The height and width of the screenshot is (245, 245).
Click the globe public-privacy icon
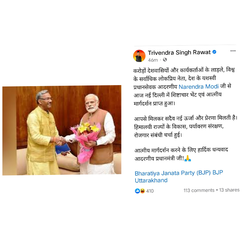165,60
